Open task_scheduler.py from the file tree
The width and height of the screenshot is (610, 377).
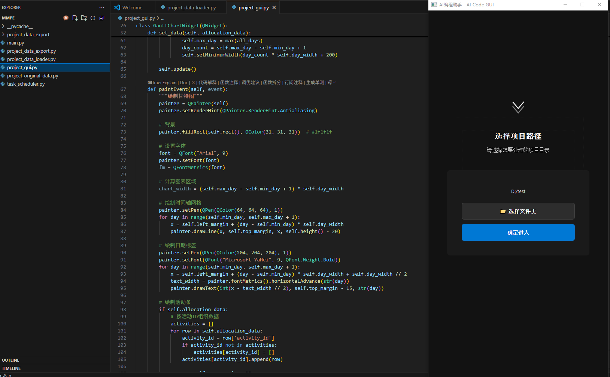pyautogui.click(x=26, y=84)
